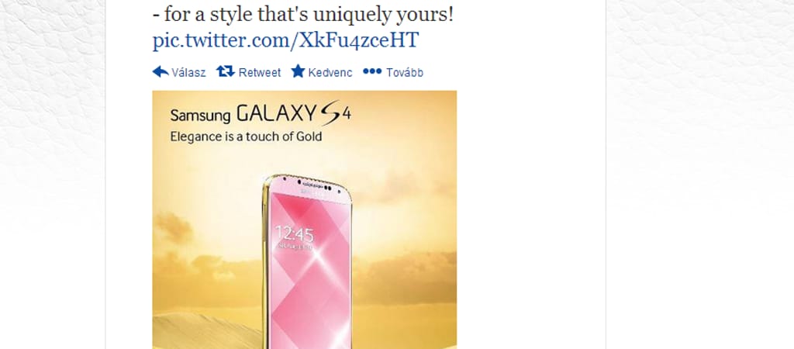The height and width of the screenshot is (349, 794).
Task: Click the retweet arrows icon
Action: [x=226, y=71]
